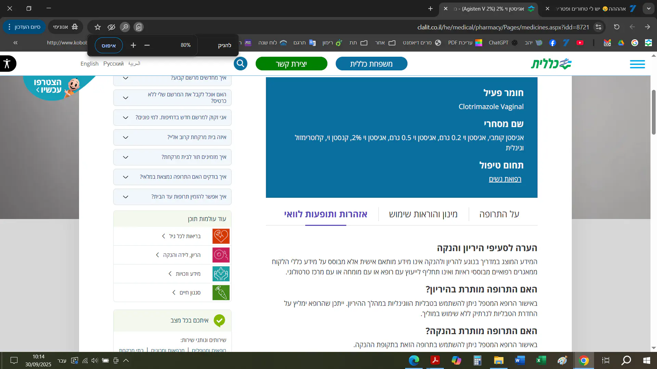Expand 'איזה בית מרקחת קרוב אליי' question
Screen dimensions: 657x369
pos(172,137)
